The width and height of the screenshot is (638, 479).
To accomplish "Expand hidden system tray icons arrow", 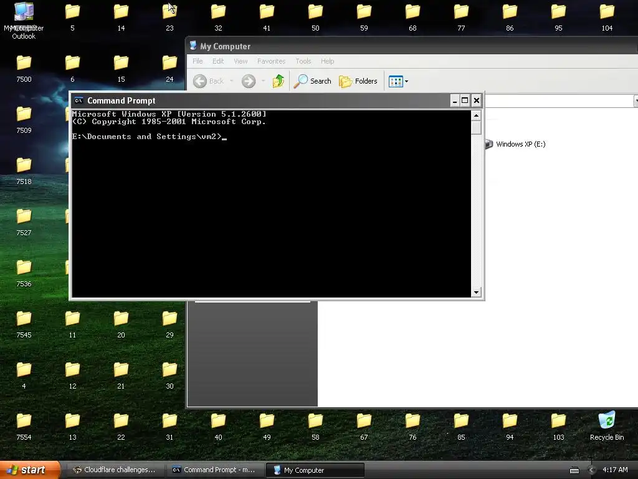I will (x=592, y=470).
